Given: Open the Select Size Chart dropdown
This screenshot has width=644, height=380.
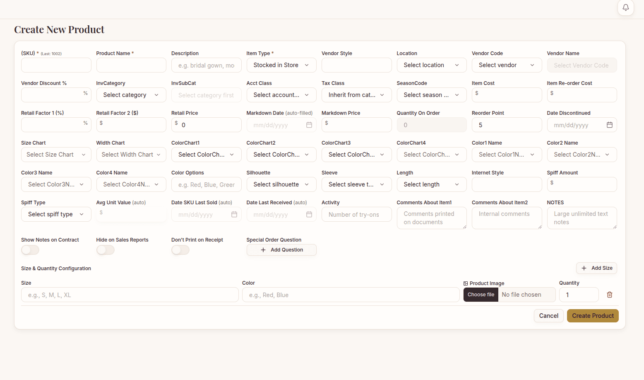Looking at the screenshot, I should (56, 155).
